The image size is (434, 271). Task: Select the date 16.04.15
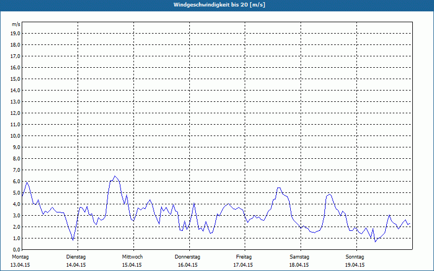188,265
